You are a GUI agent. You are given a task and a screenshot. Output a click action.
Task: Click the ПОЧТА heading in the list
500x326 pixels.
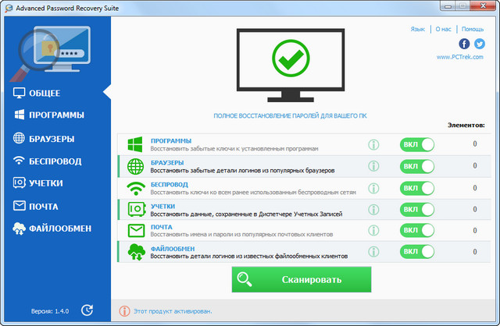pos(162,227)
